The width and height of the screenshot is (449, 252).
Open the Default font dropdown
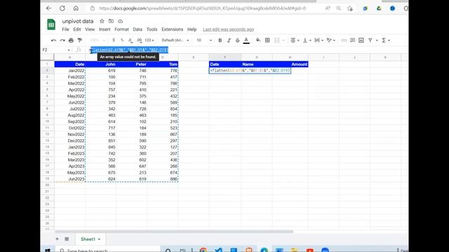click(175, 41)
